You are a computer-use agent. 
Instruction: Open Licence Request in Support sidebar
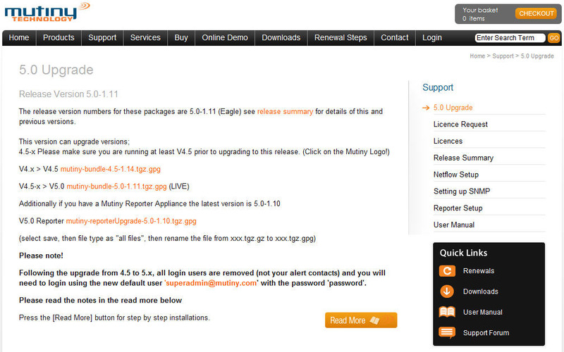point(460,125)
